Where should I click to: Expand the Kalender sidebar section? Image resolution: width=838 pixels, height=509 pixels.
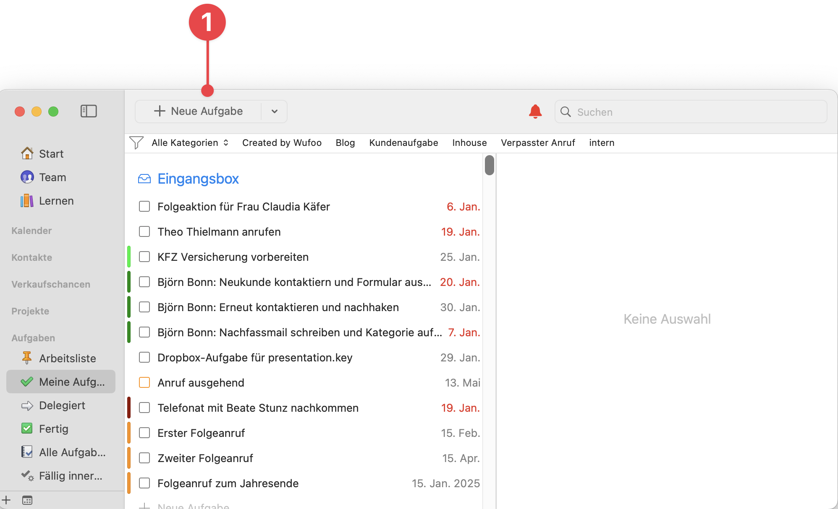click(x=31, y=231)
